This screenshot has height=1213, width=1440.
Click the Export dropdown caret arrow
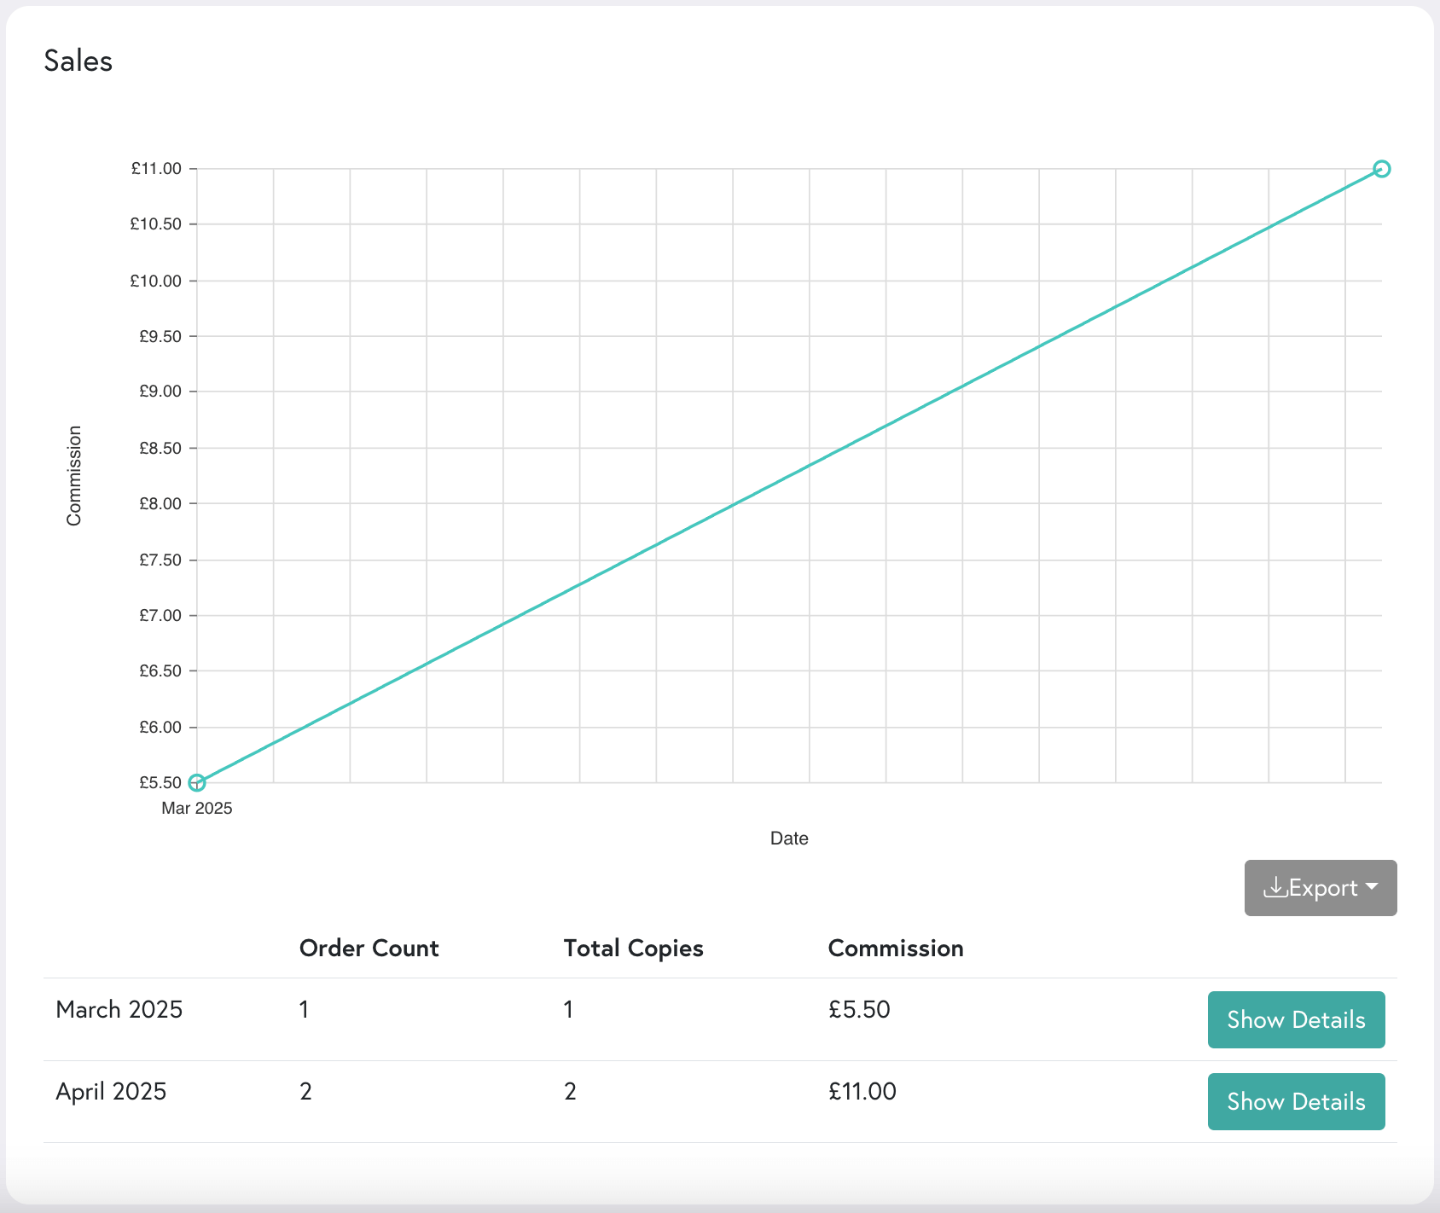[1373, 887]
